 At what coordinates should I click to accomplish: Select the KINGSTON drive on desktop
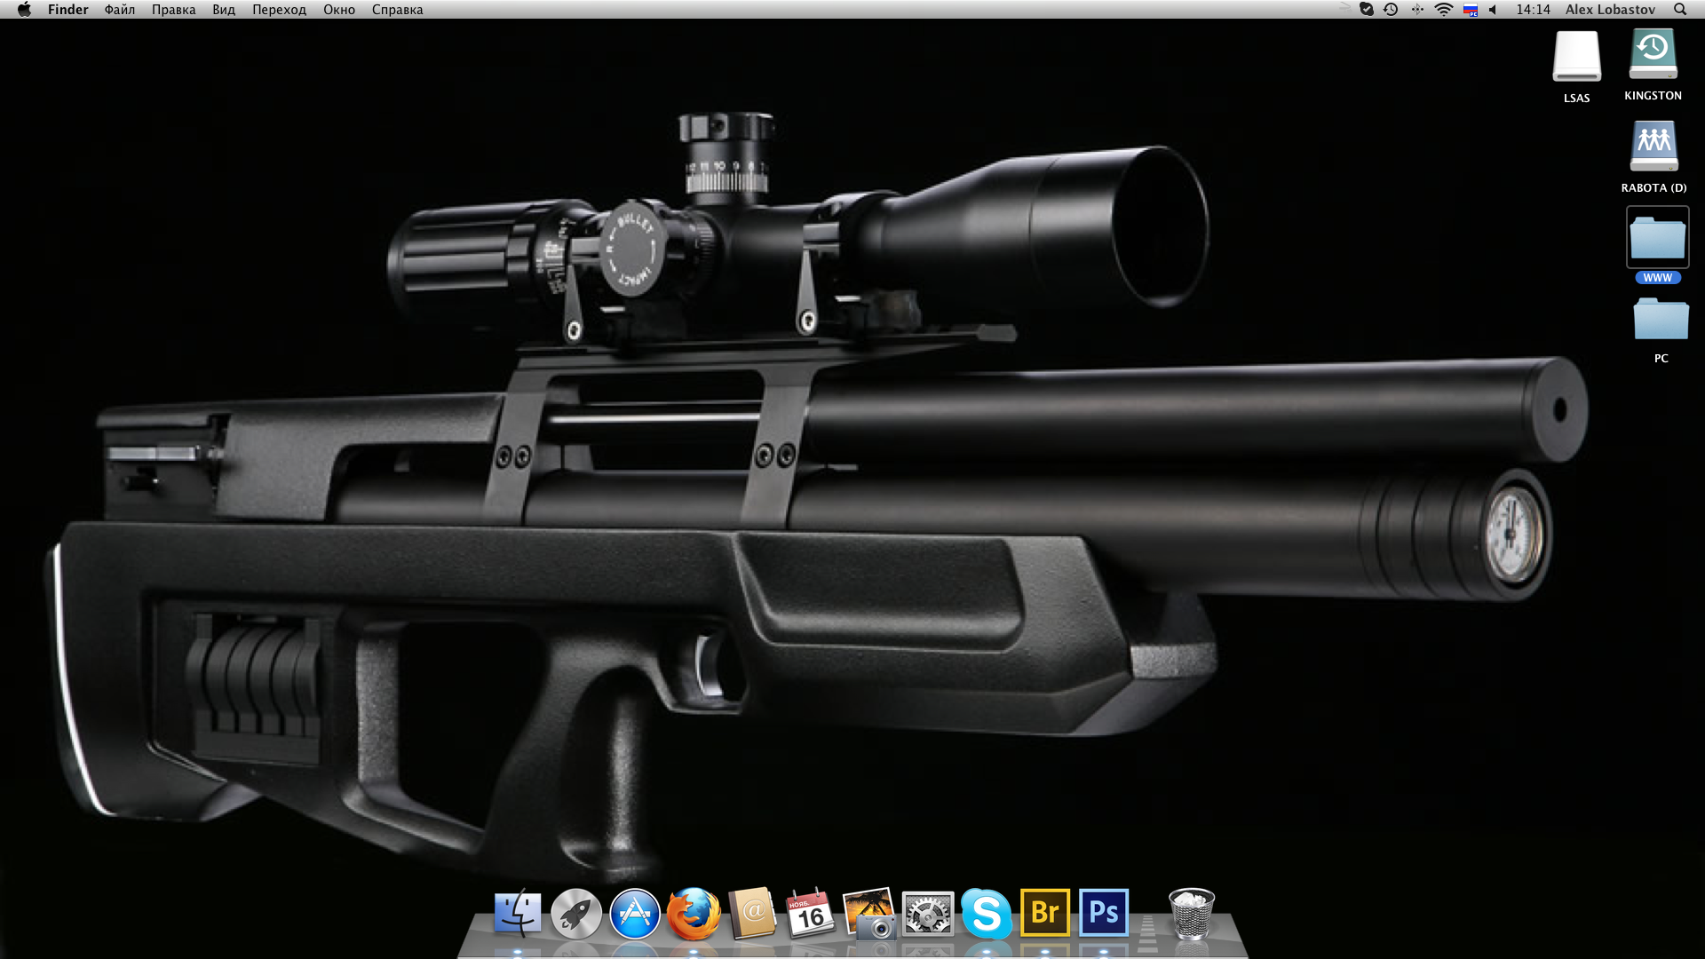[x=1653, y=55]
